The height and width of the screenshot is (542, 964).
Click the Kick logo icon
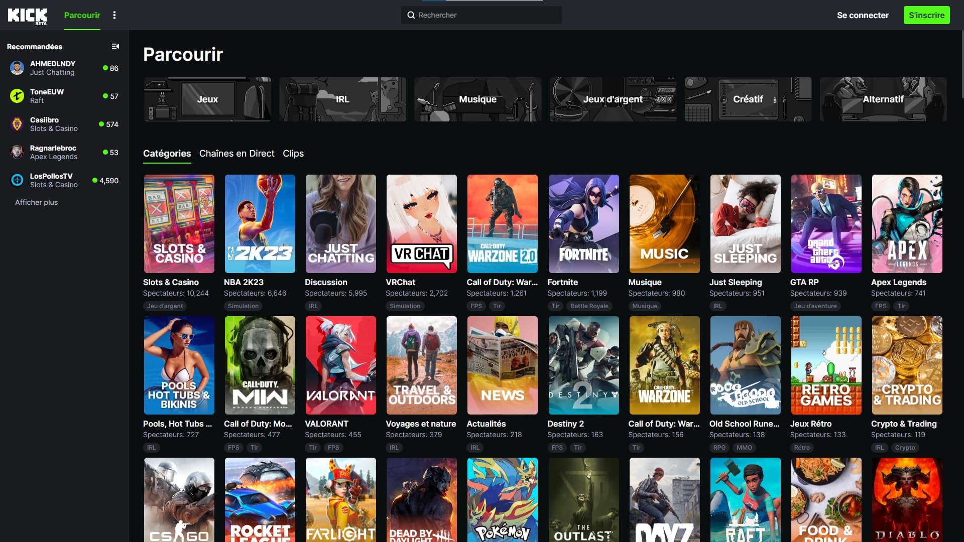(27, 16)
